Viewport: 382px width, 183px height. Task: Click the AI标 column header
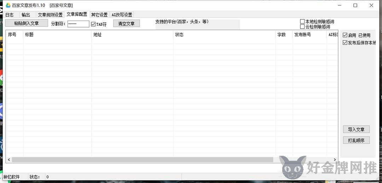tap(332, 35)
